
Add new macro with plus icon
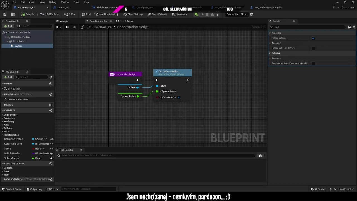51,105
